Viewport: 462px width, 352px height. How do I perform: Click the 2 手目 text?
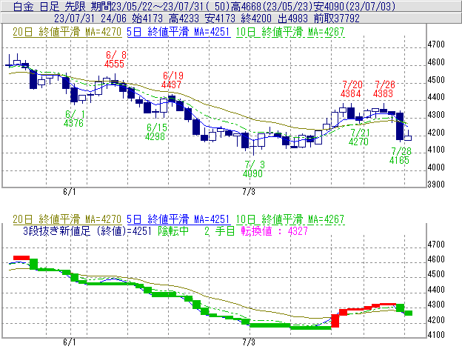click(219, 230)
